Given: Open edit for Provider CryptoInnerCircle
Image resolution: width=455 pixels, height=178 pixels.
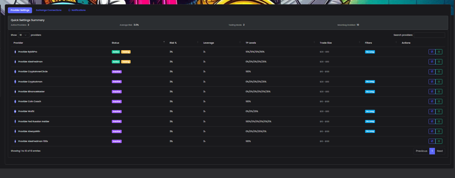Looking at the screenshot, I should point(432,72).
